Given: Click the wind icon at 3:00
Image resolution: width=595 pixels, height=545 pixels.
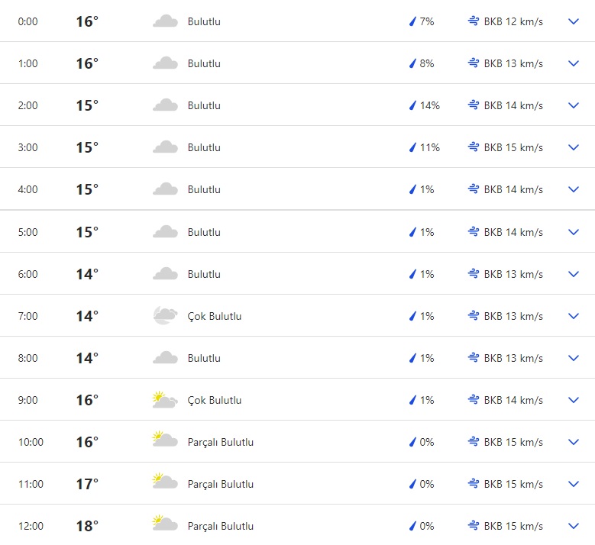Looking at the screenshot, I should point(474,147).
